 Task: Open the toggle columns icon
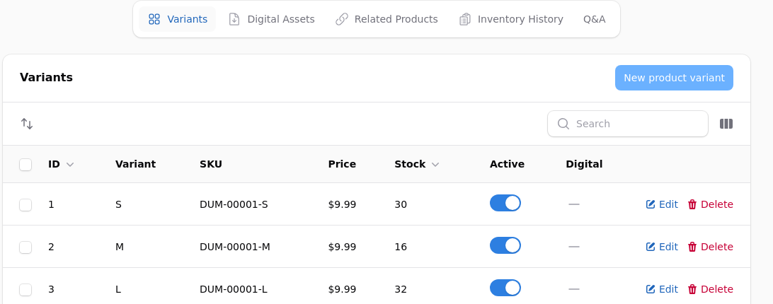(726, 124)
